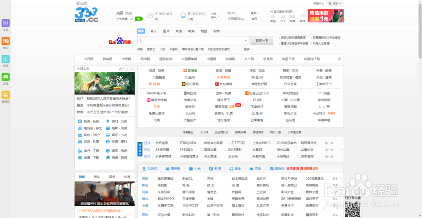Open the 举报中心 link
Screen dimensions: 422x218
(318, 3)
